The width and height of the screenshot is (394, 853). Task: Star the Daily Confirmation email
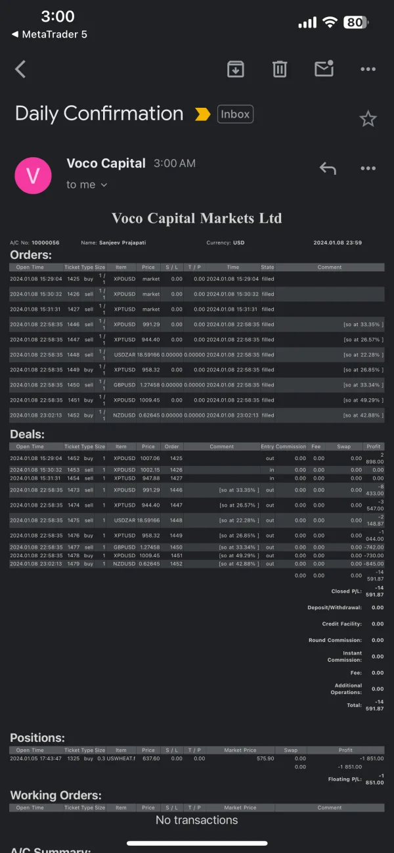368,119
